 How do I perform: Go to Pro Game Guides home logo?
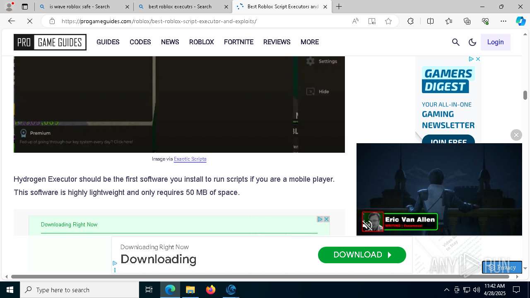click(50, 42)
